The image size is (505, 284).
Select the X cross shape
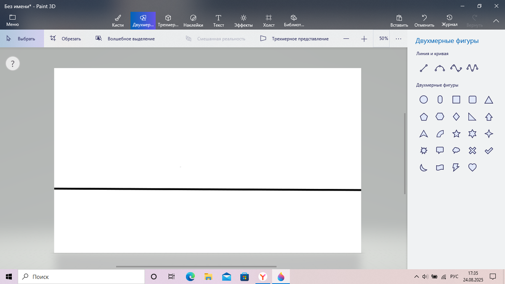(473, 150)
